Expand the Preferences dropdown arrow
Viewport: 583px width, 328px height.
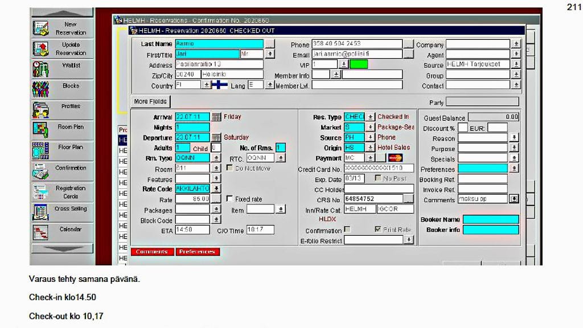coord(514,168)
